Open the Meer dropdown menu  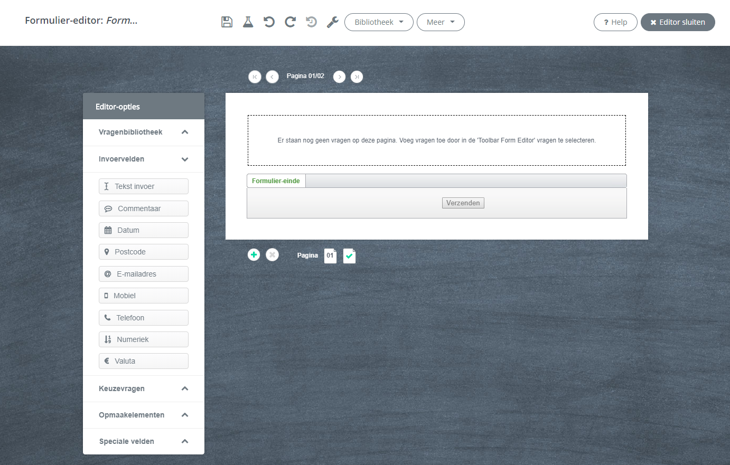tap(441, 22)
